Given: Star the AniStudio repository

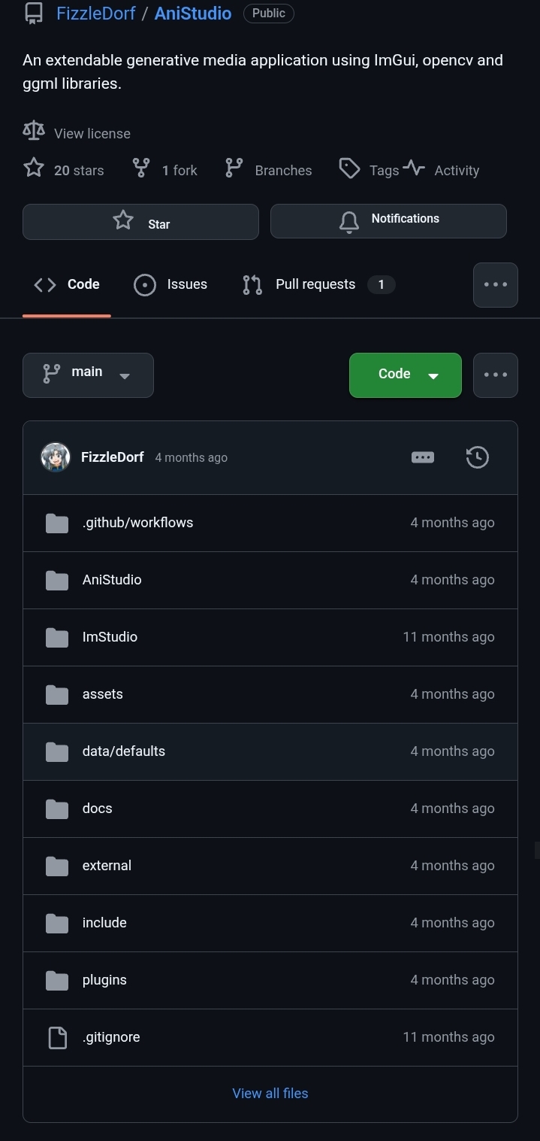Looking at the screenshot, I should click(x=140, y=222).
